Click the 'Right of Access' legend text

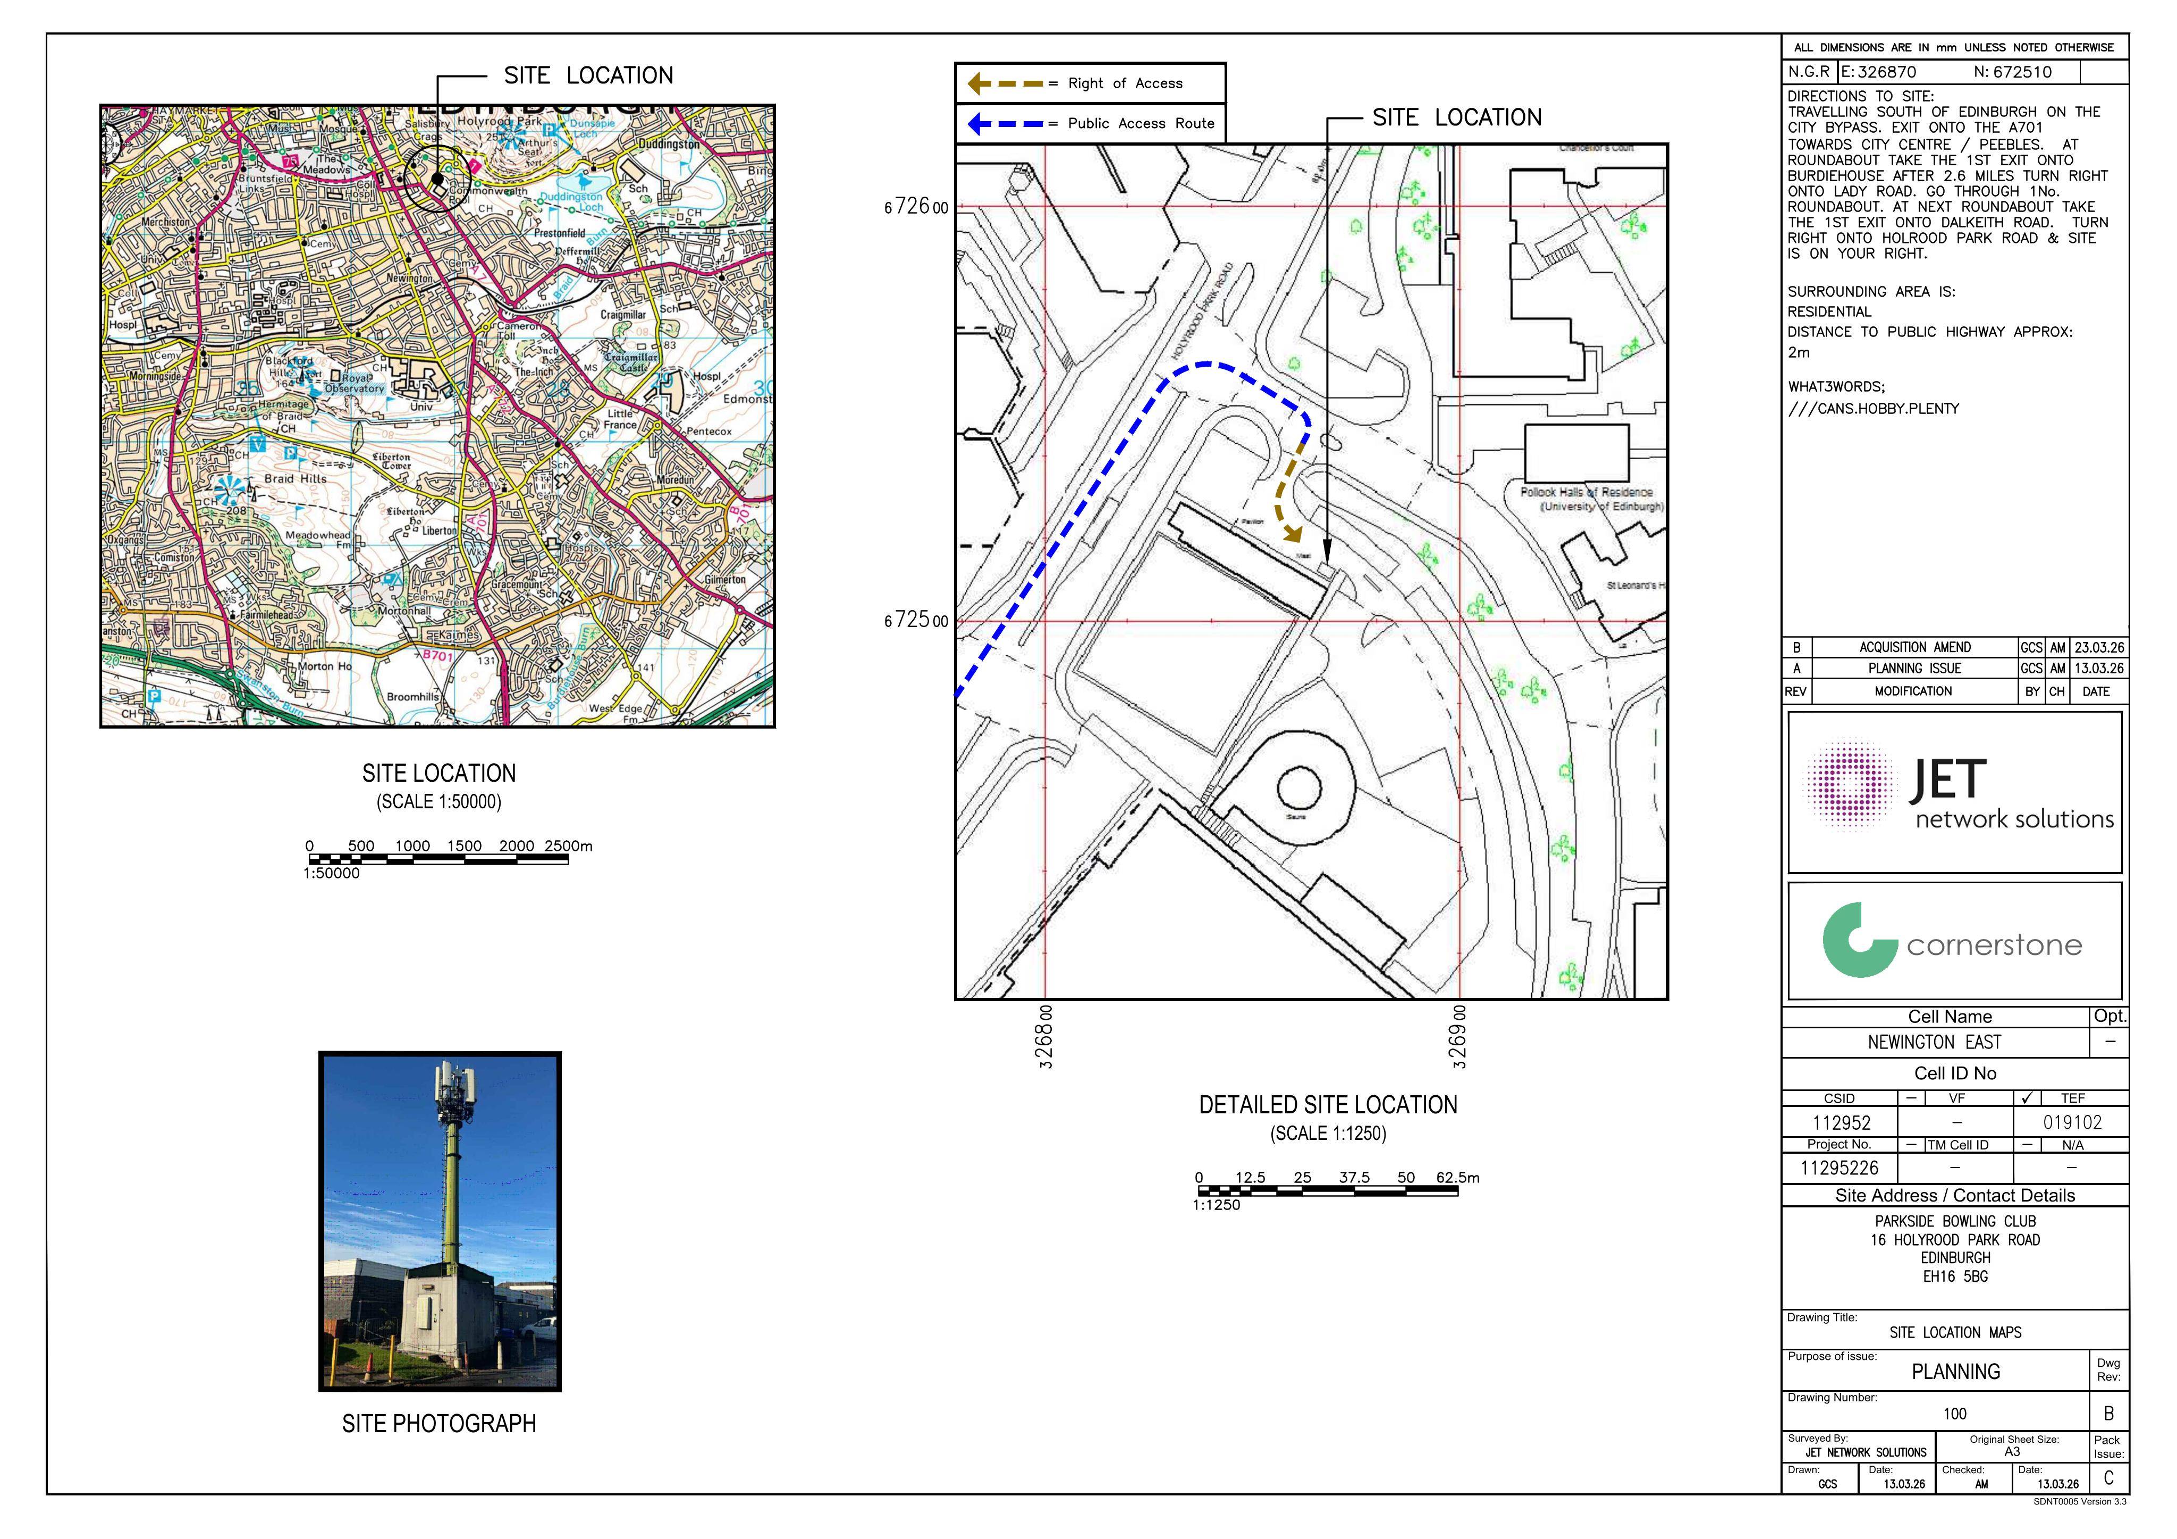point(1126,83)
